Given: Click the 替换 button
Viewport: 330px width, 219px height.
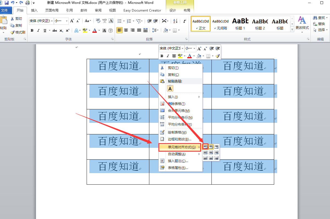Looking at the screenshot, I should [x=319, y=24].
